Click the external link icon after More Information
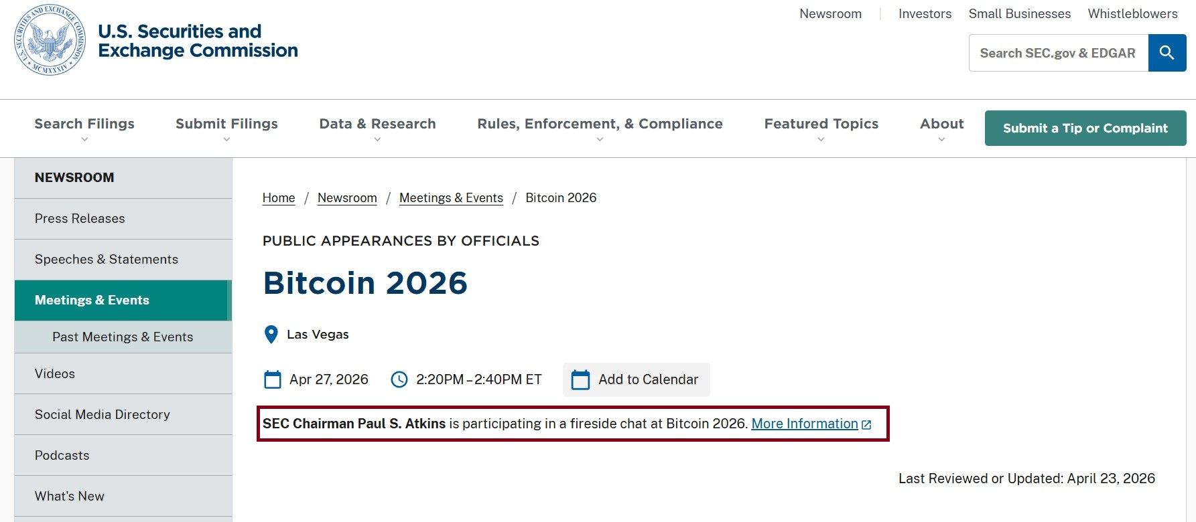 pos(866,424)
